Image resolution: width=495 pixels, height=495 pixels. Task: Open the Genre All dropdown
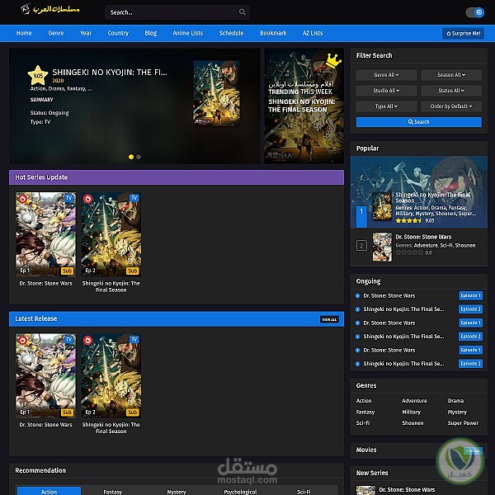386,75
